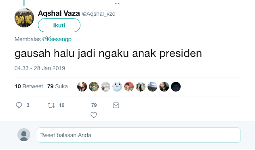Click the @Aqshal_vzd handle
255x150 pixels.
tap(99, 14)
